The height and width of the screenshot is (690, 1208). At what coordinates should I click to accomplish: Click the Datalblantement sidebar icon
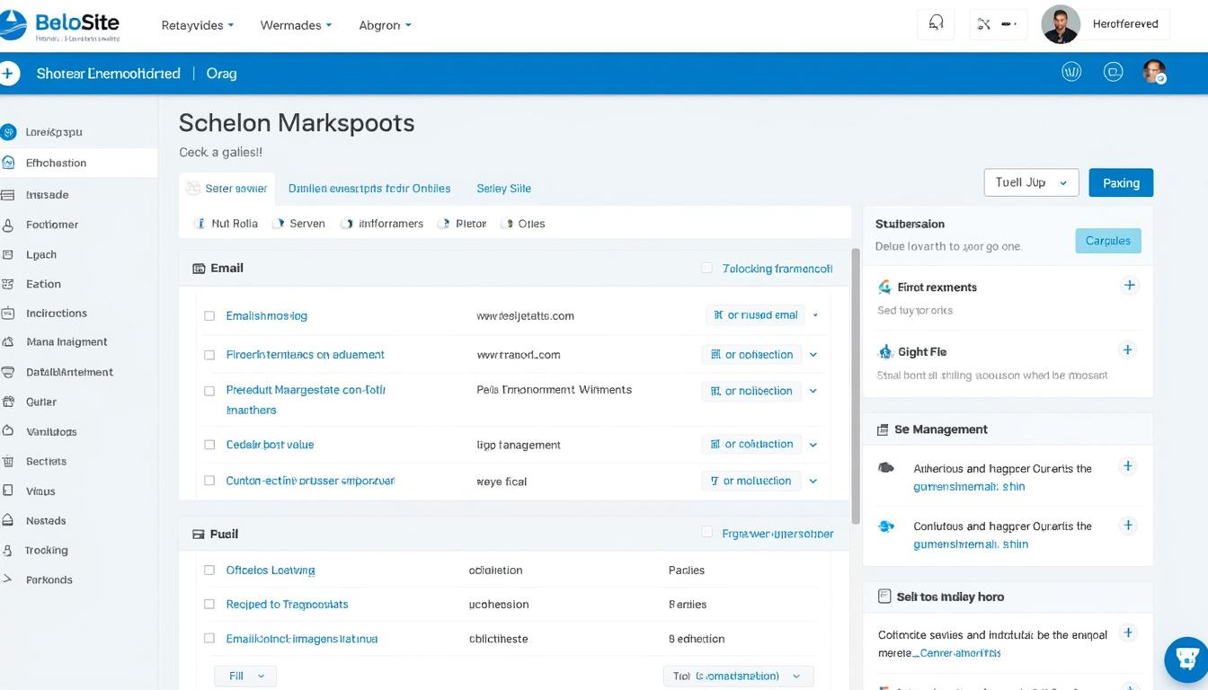[8, 372]
